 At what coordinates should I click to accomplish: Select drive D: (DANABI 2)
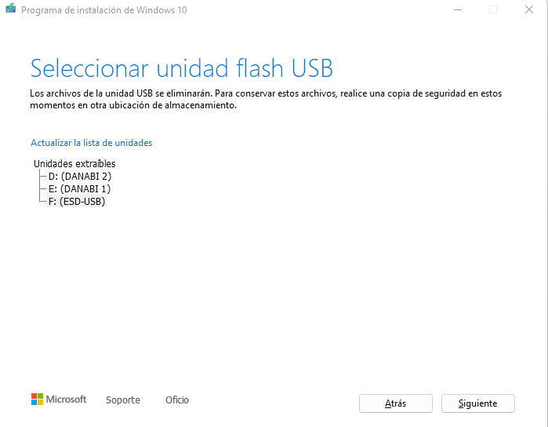80,176
